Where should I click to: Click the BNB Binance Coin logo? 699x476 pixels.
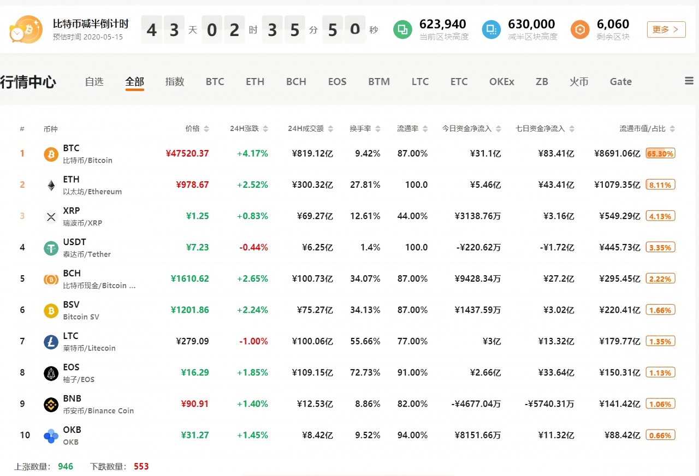point(51,405)
